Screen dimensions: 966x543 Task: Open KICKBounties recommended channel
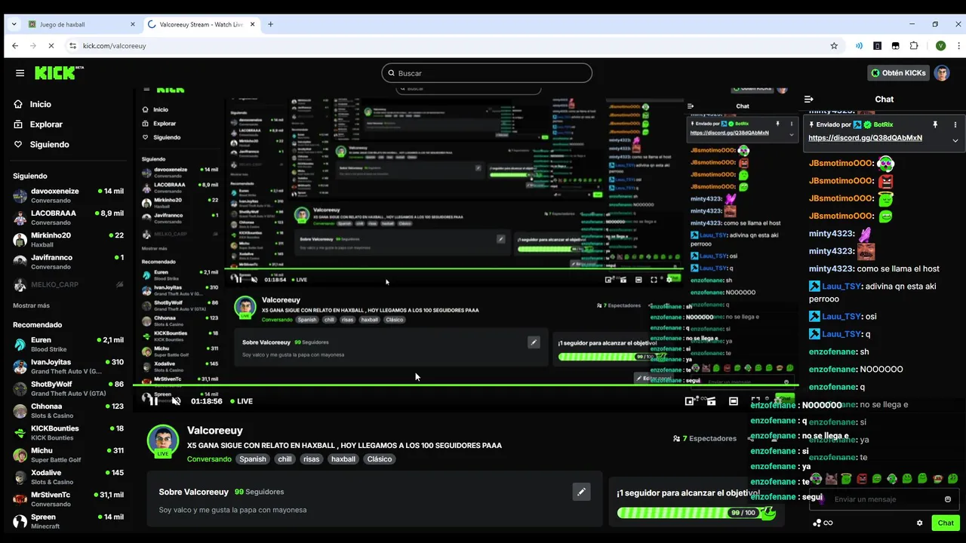(68, 432)
